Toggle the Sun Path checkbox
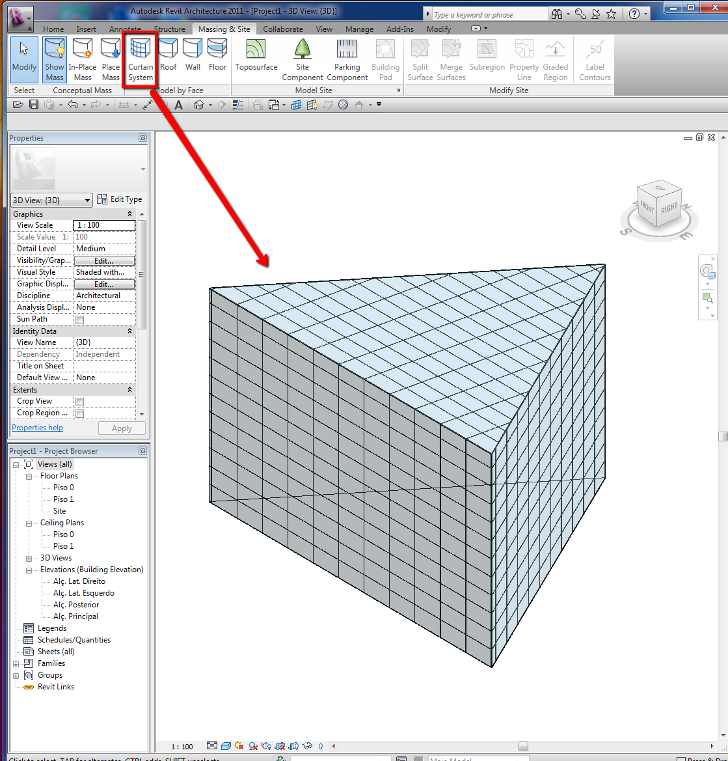 (79, 320)
